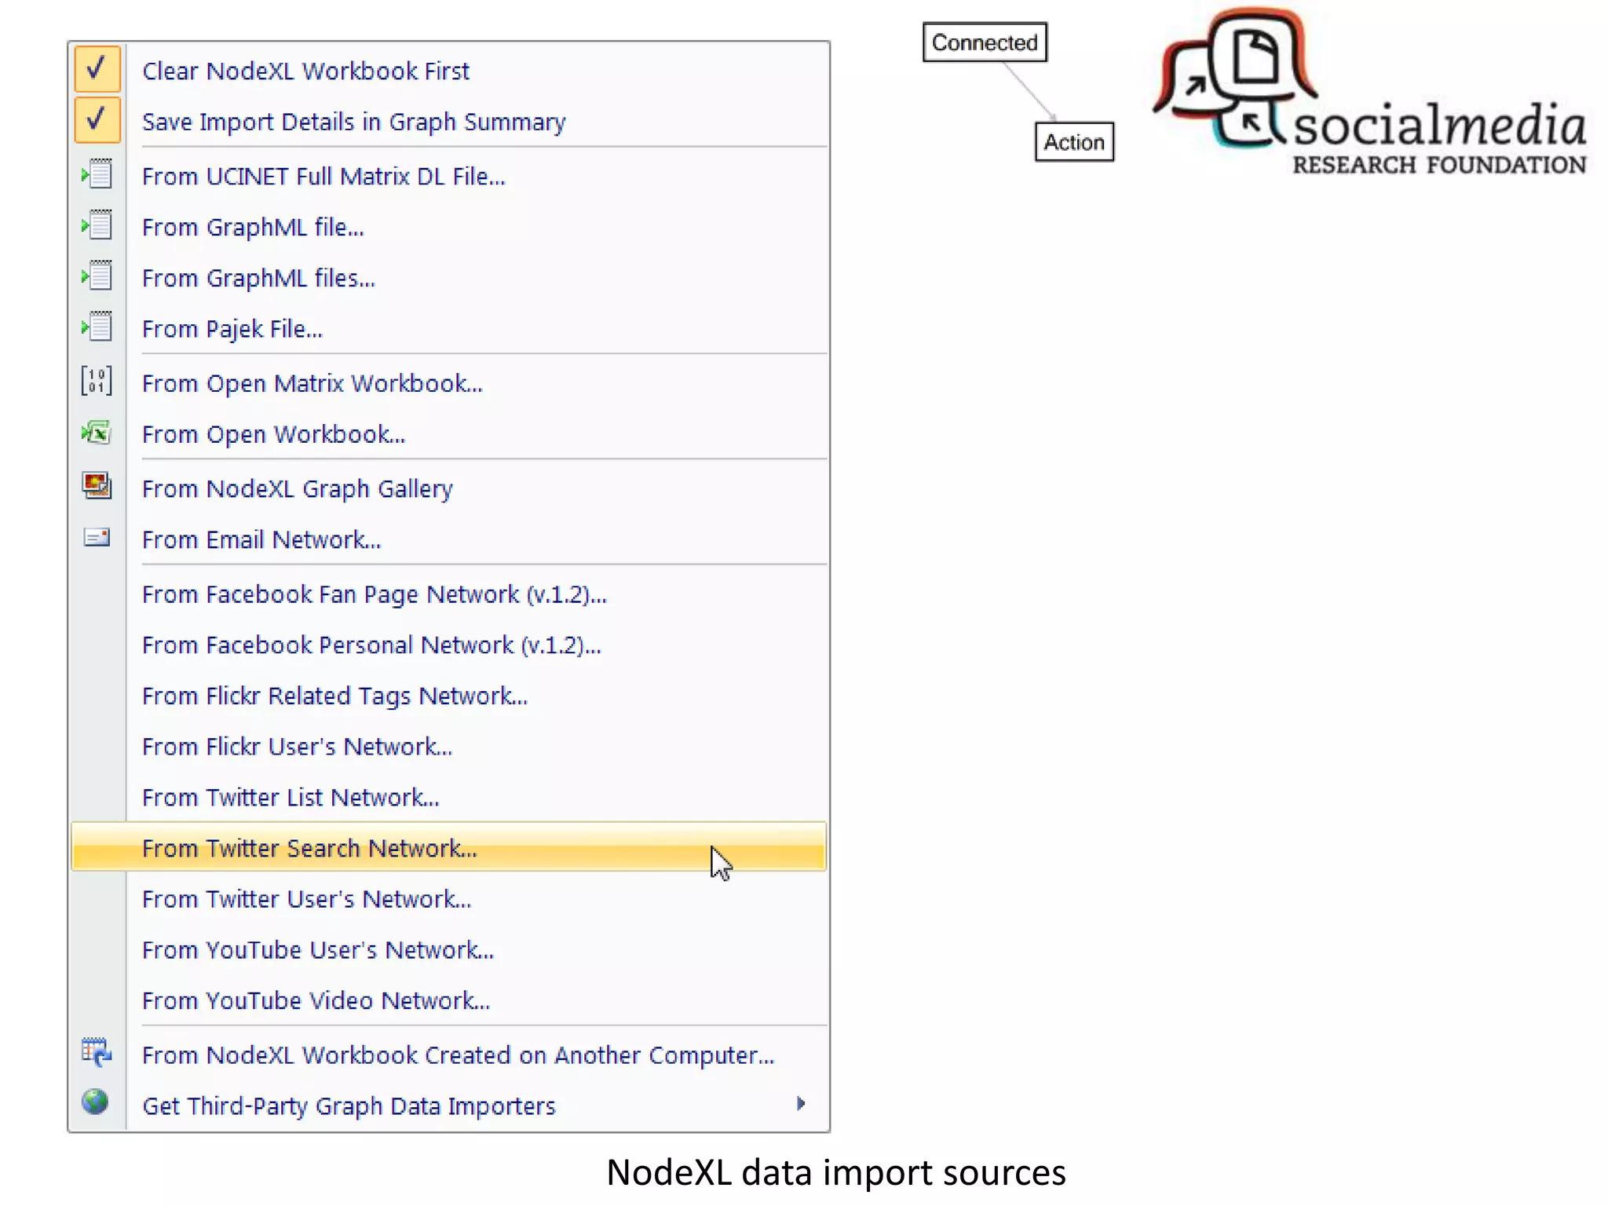Select Clear NodeXL Workbook First menu text
The width and height of the screenshot is (1608, 1206).
tap(305, 71)
